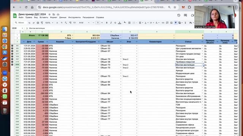243x136 pixels.
Task: Open the Дата column filter
Action: 34,42
